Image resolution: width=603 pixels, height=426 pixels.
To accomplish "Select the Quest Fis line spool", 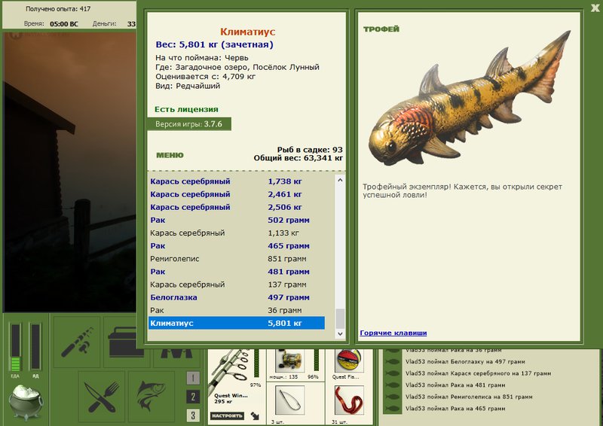I will [349, 361].
